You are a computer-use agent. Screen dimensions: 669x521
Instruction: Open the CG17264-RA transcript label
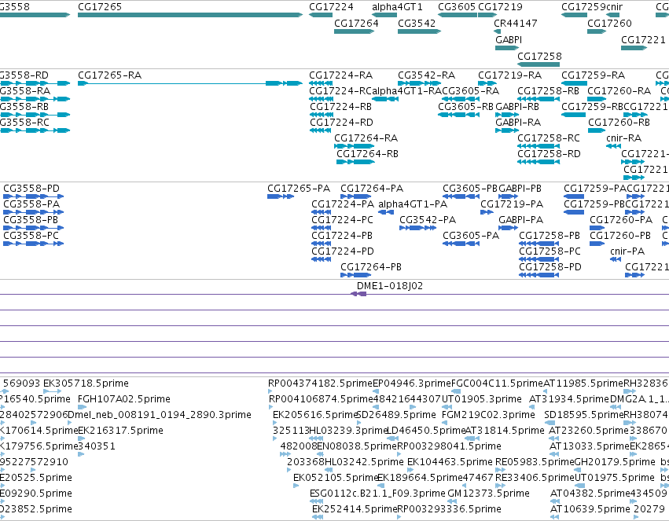point(366,138)
